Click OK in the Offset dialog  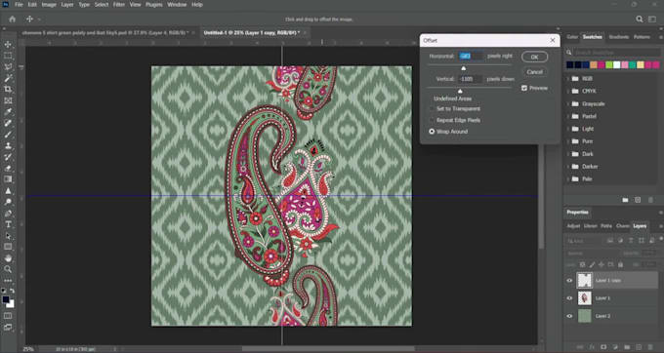[x=534, y=57]
